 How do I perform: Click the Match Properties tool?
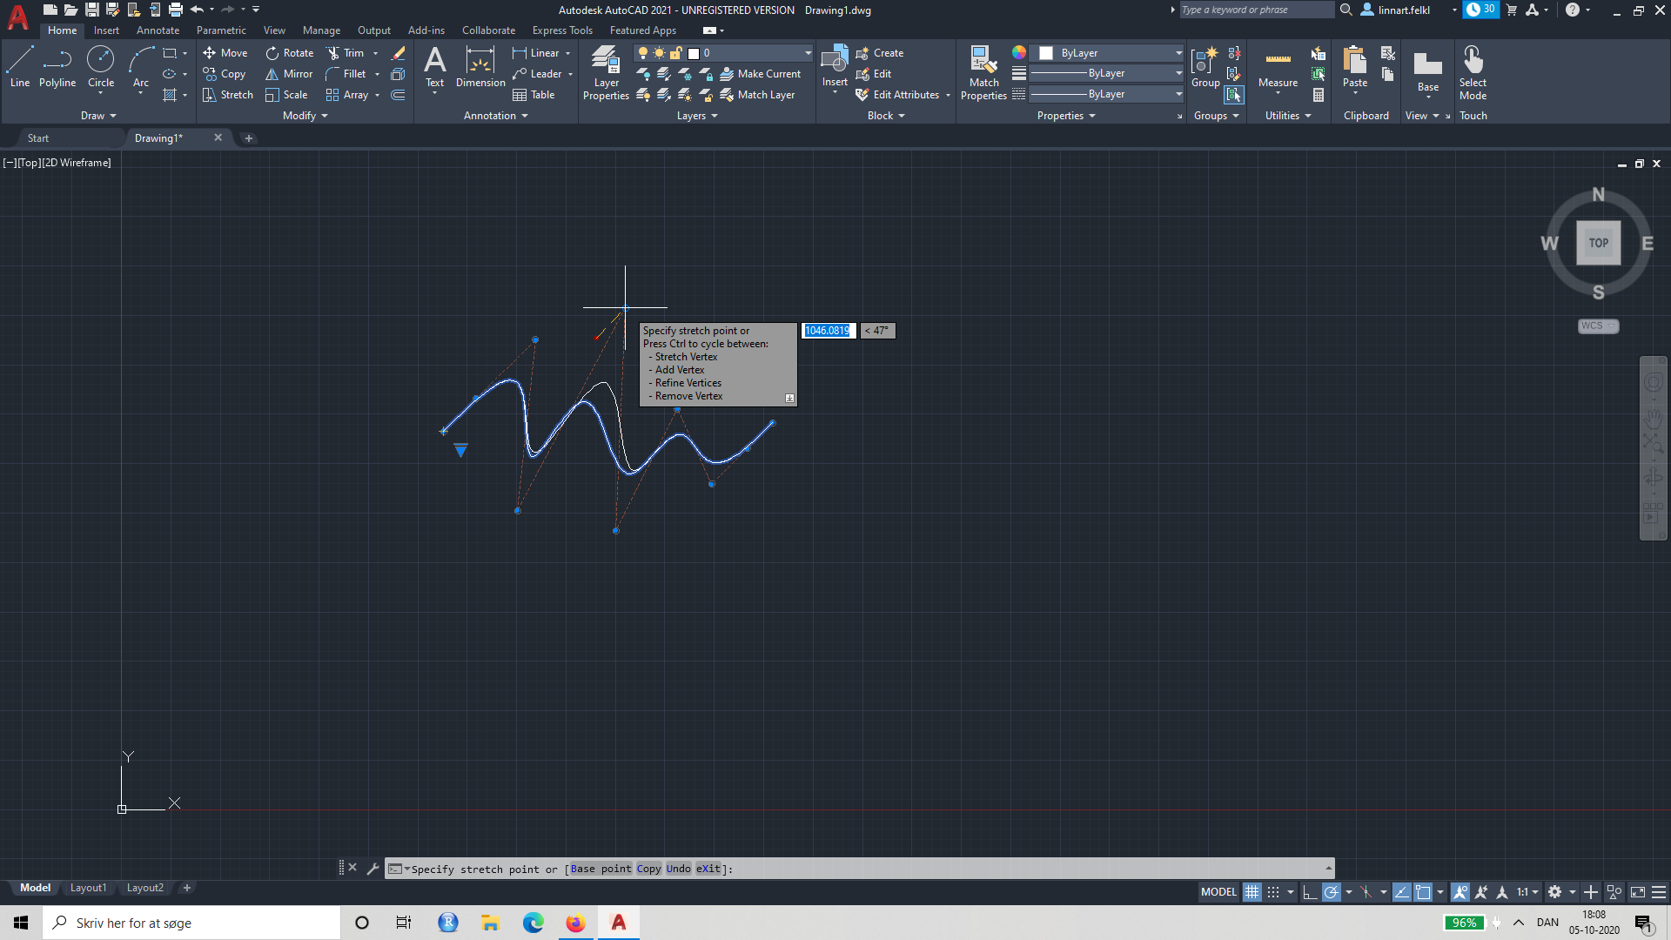(x=983, y=73)
